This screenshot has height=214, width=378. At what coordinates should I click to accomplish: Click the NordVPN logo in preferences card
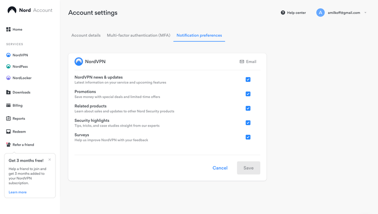[x=79, y=62]
